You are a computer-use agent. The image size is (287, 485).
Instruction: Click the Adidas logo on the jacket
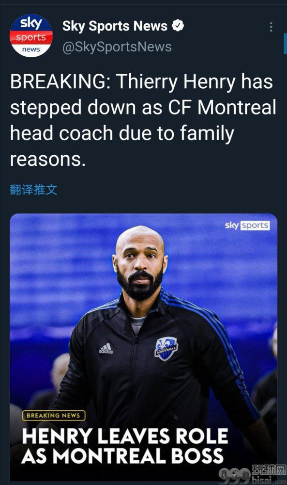tap(106, 348)
